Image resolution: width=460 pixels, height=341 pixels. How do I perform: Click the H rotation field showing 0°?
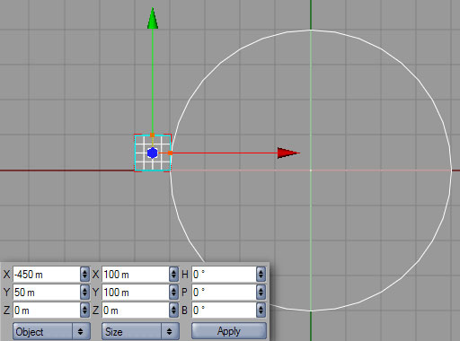click(x=224, y=275)
